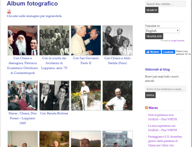Open the Translate to language dropdown
Image resolution: width=192 pixels, height=147 pixels.
[162, 30]
